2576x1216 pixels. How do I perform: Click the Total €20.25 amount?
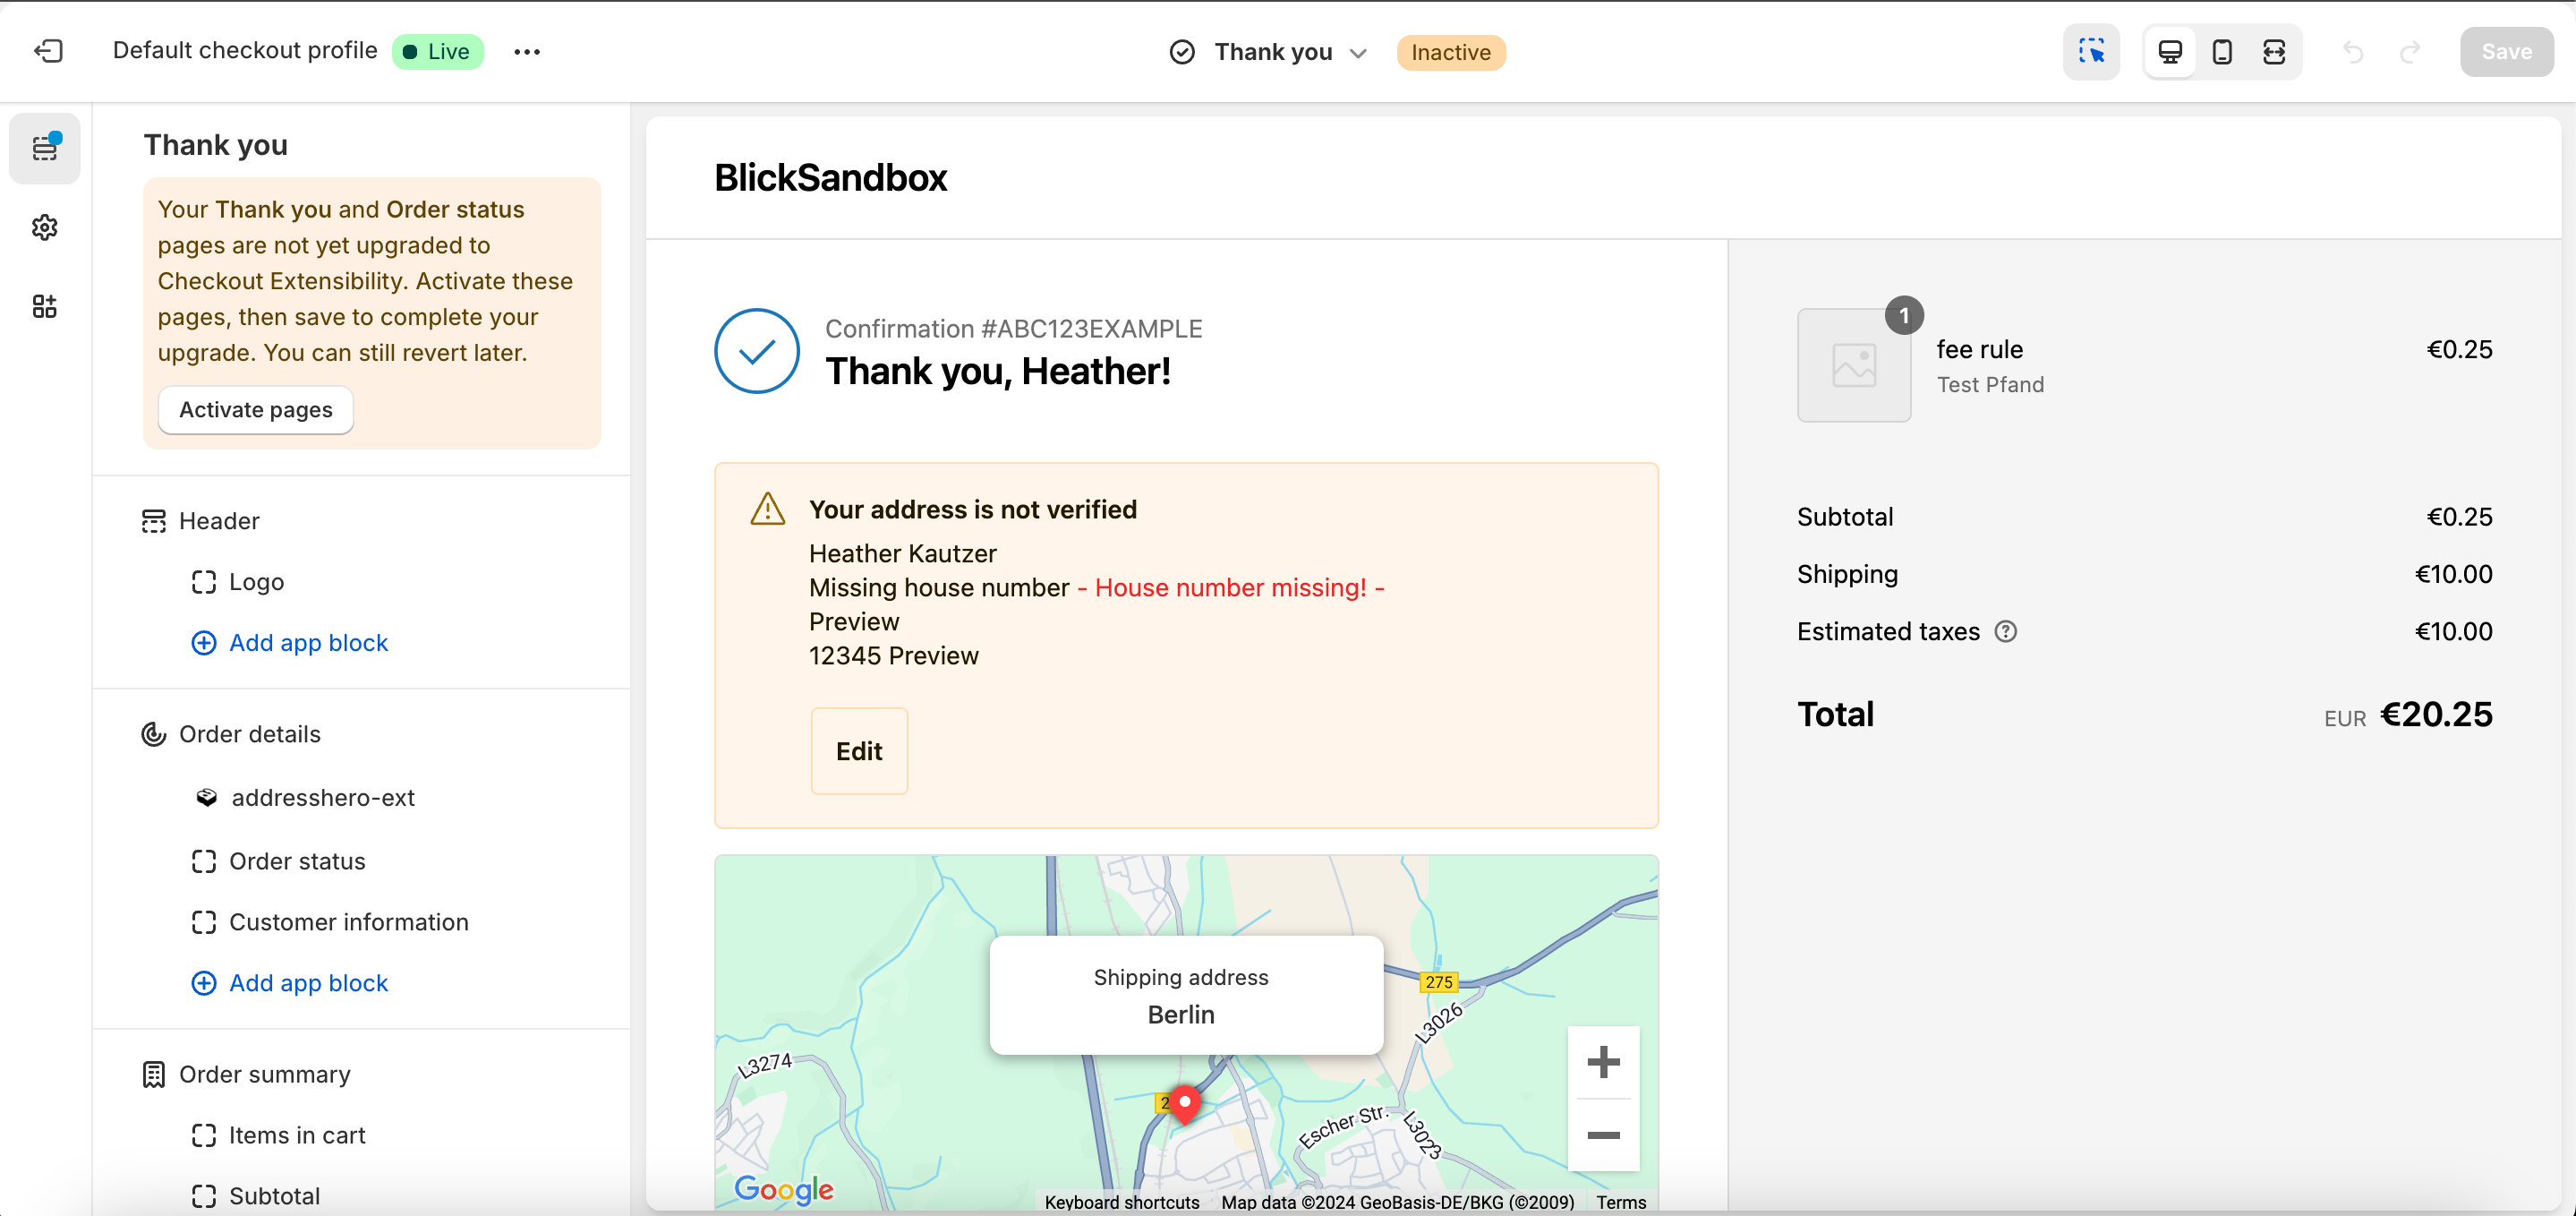pos(2436,715)
